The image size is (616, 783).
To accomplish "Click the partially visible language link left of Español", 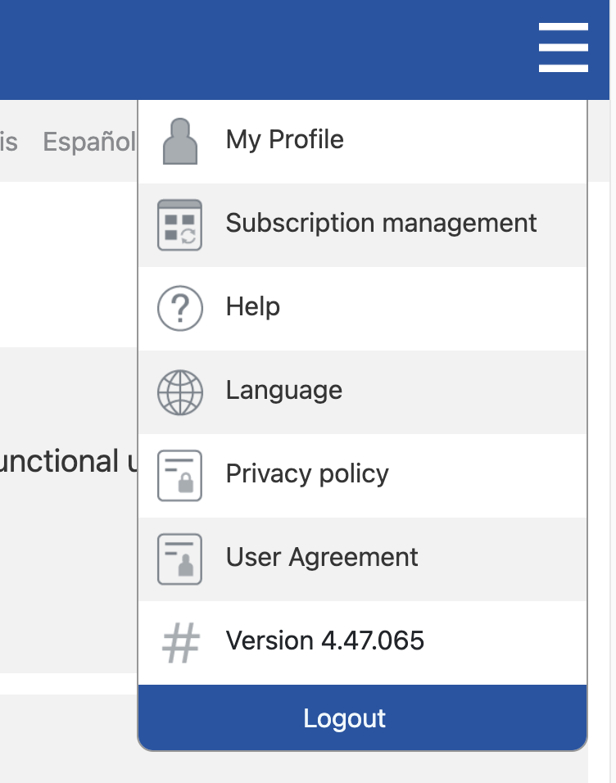I will pos(10,141).
